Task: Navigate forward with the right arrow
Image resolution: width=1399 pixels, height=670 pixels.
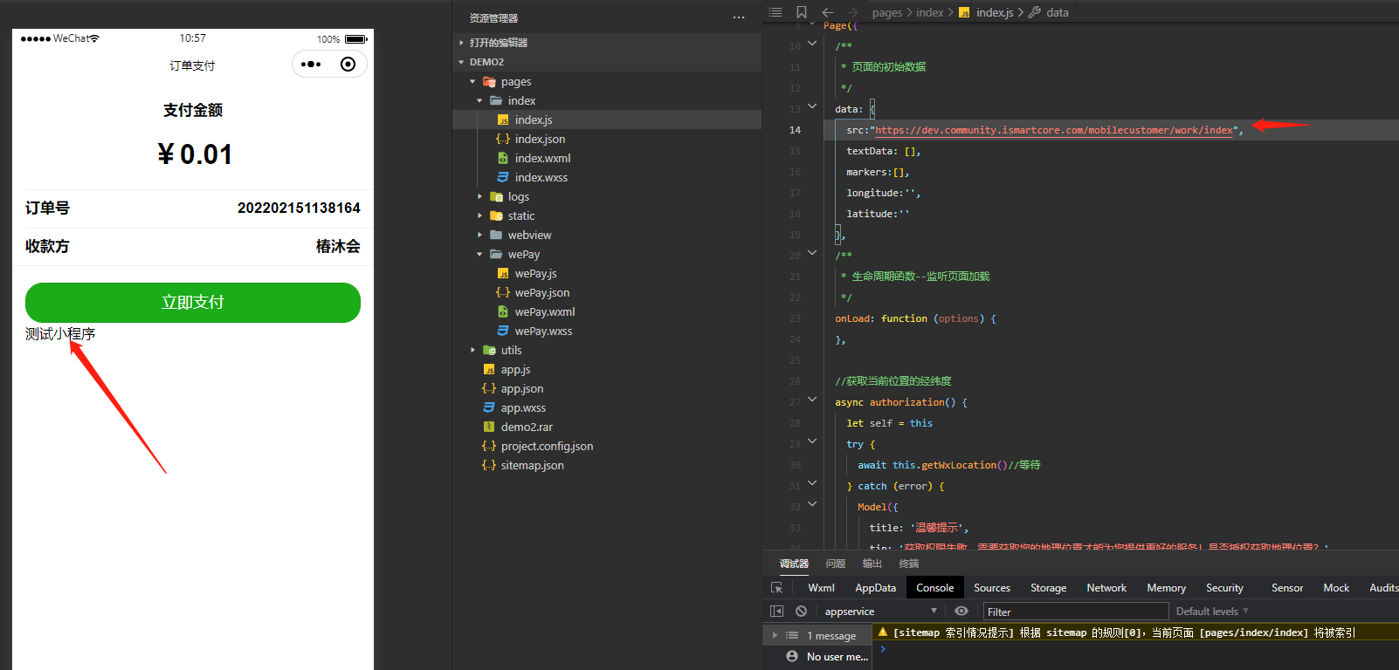Action: 852,12
